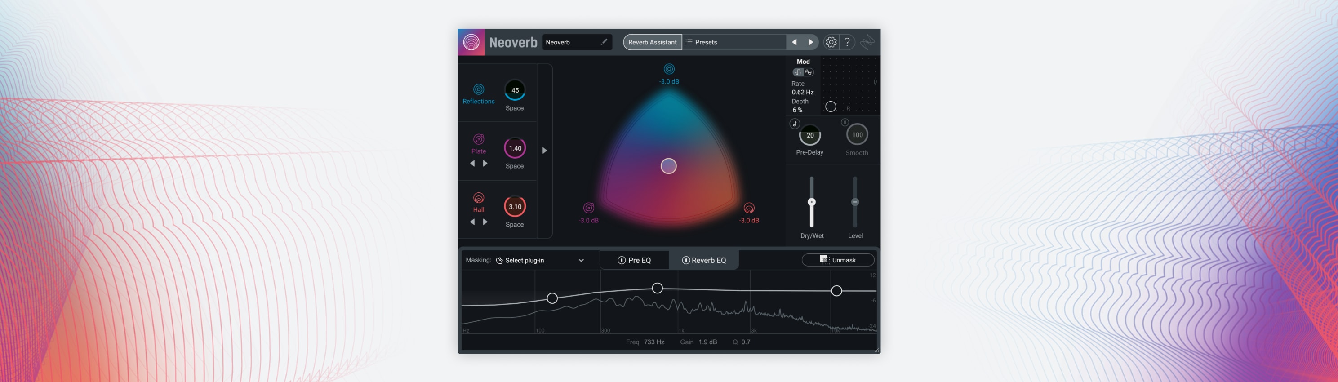Click the orange -3.0 dB Hall level

pyautogui.click(x=749, y=220)
